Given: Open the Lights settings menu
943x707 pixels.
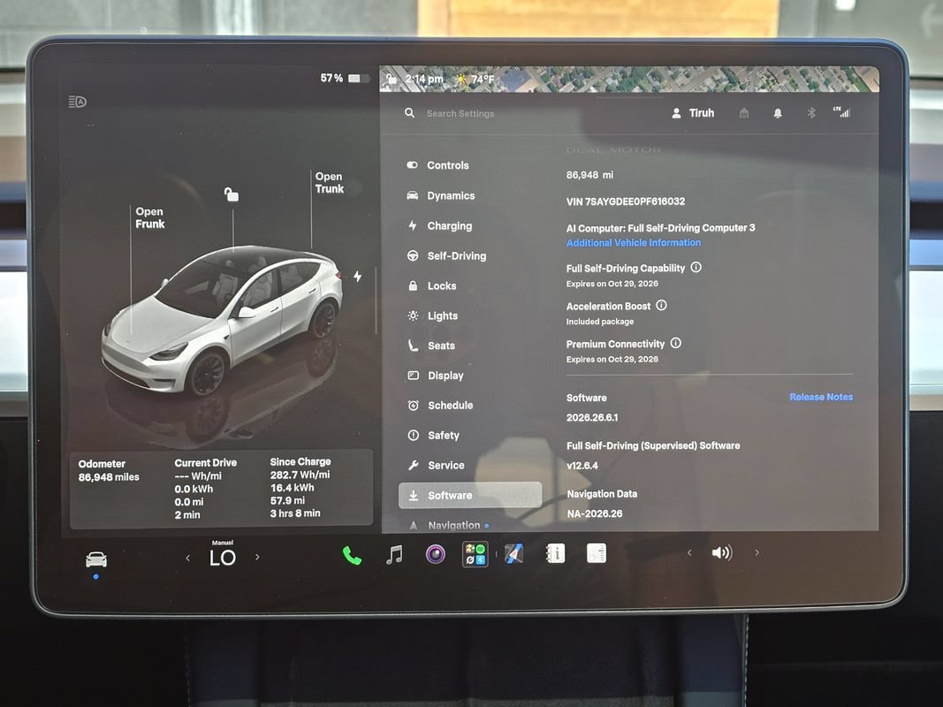Looking at the screenshot, I should pos(432,315).
